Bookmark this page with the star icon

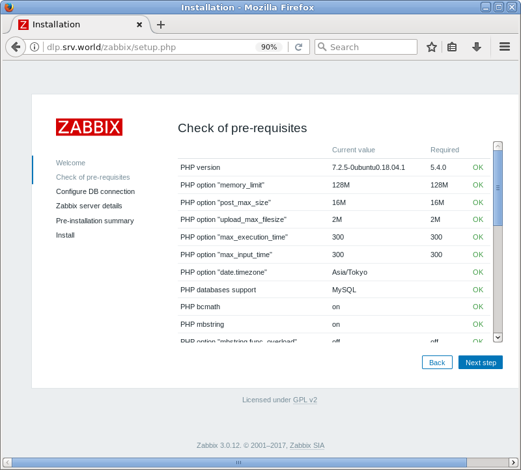point(432,47)
